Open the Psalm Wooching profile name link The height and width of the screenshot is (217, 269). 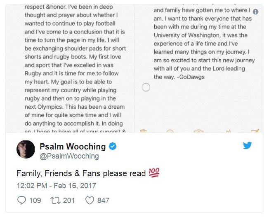73,147
